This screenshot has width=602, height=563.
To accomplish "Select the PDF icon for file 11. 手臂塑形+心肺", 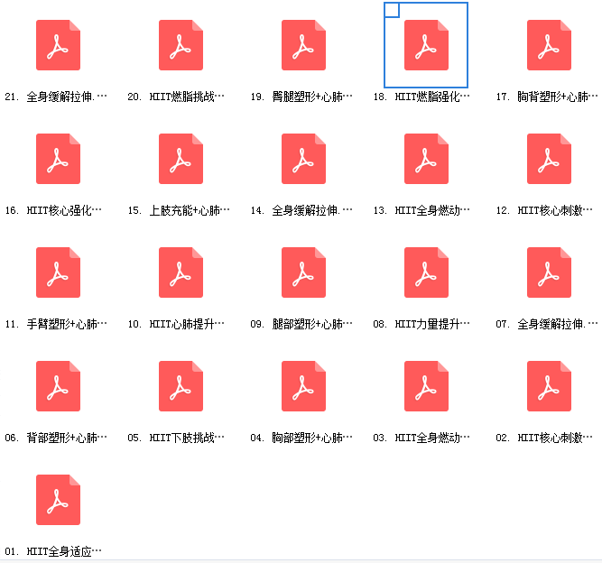I will tap(58, 272).
